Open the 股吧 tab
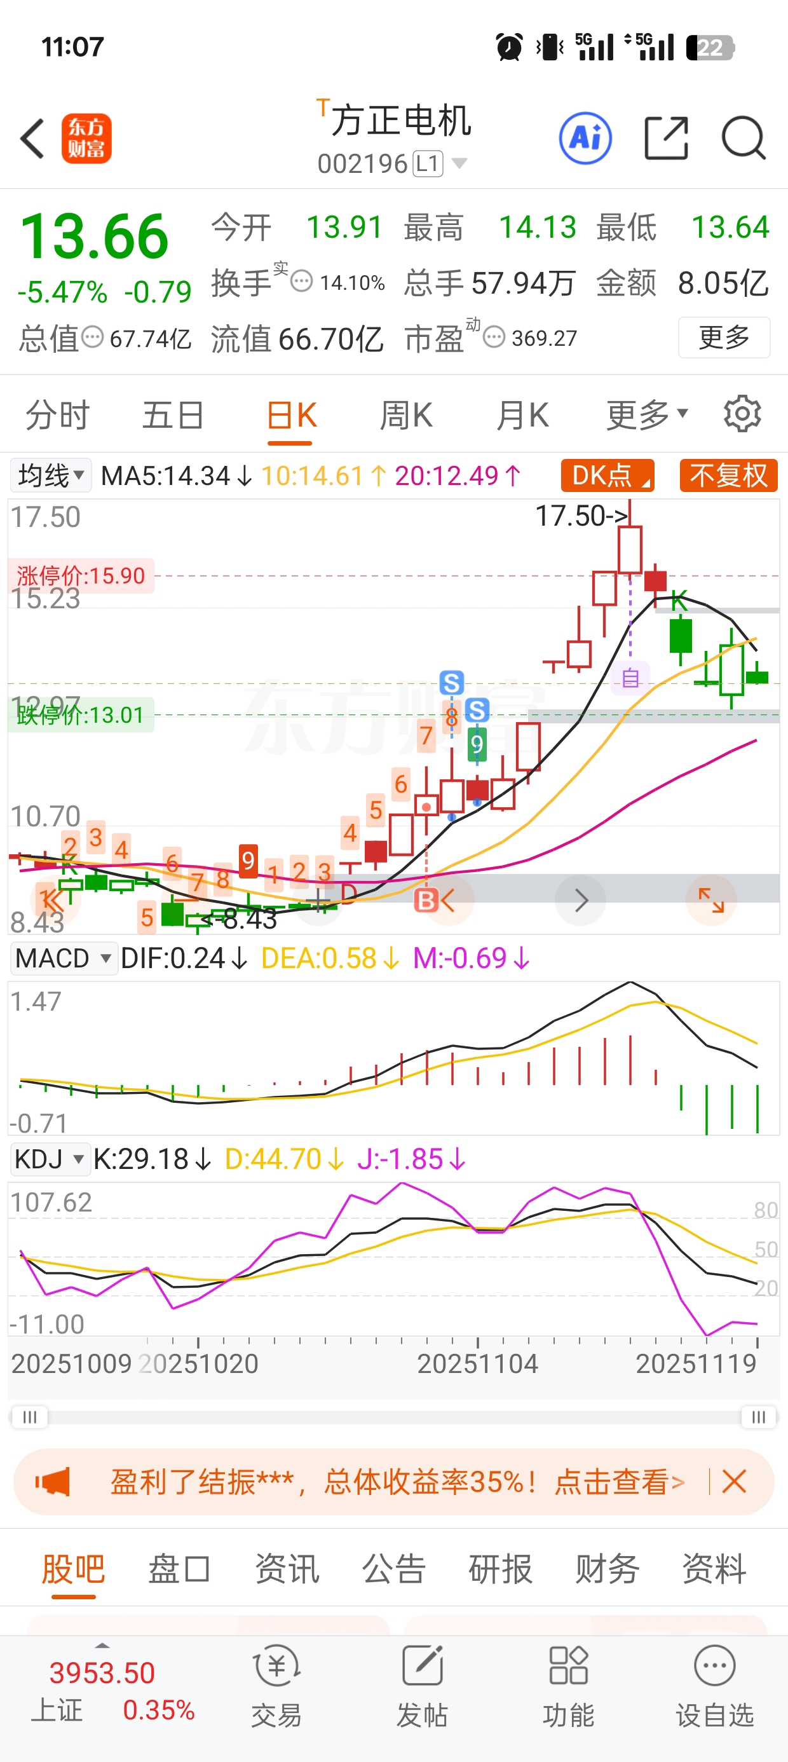The image size is (788, 1762). click(x=73, y=1568)
